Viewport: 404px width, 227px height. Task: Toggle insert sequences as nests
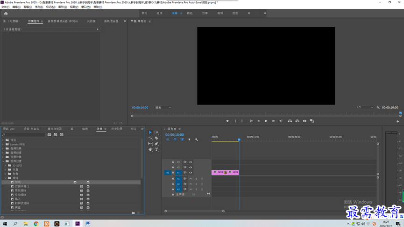[x=168, y=139]
